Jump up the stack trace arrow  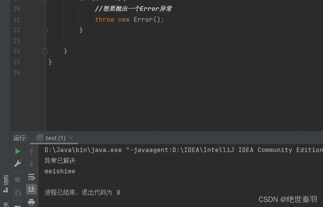point(31,152)
